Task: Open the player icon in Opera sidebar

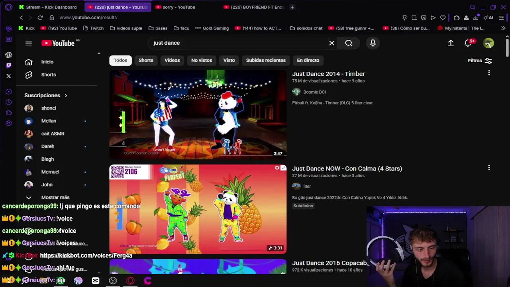Action: click(x=9, y=92)
